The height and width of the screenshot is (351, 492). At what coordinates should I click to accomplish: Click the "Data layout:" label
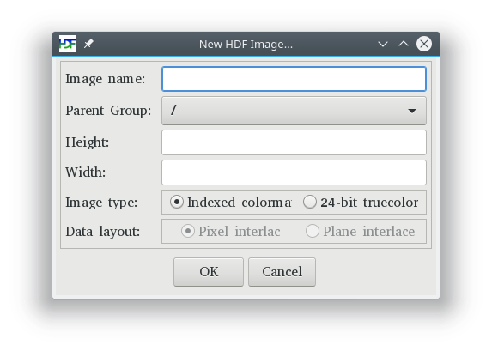102,232
